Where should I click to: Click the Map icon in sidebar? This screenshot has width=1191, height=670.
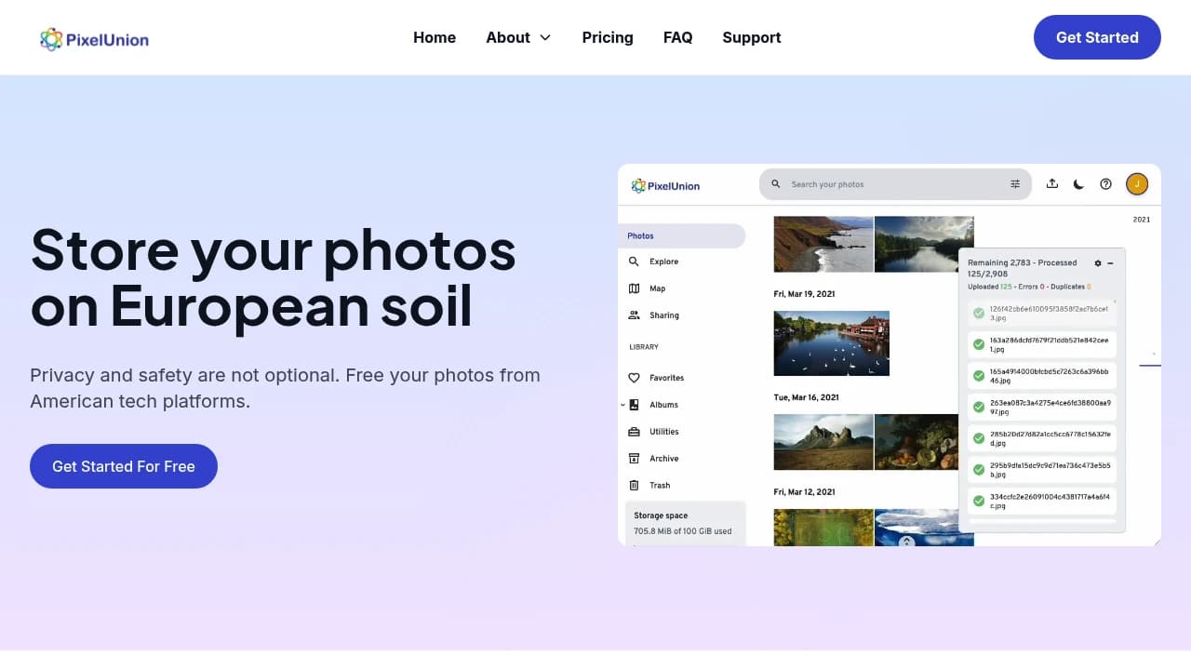coord(634,288)
